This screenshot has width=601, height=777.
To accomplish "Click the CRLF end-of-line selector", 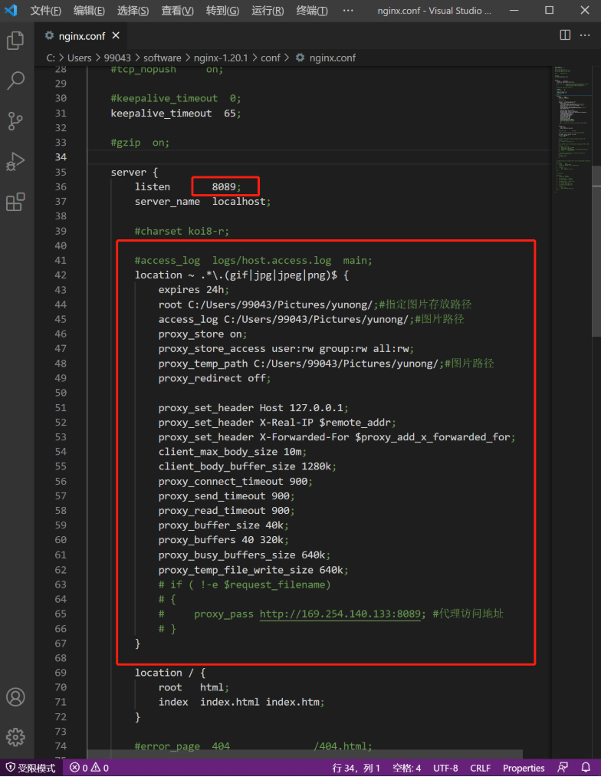I will tap(480, 768).
